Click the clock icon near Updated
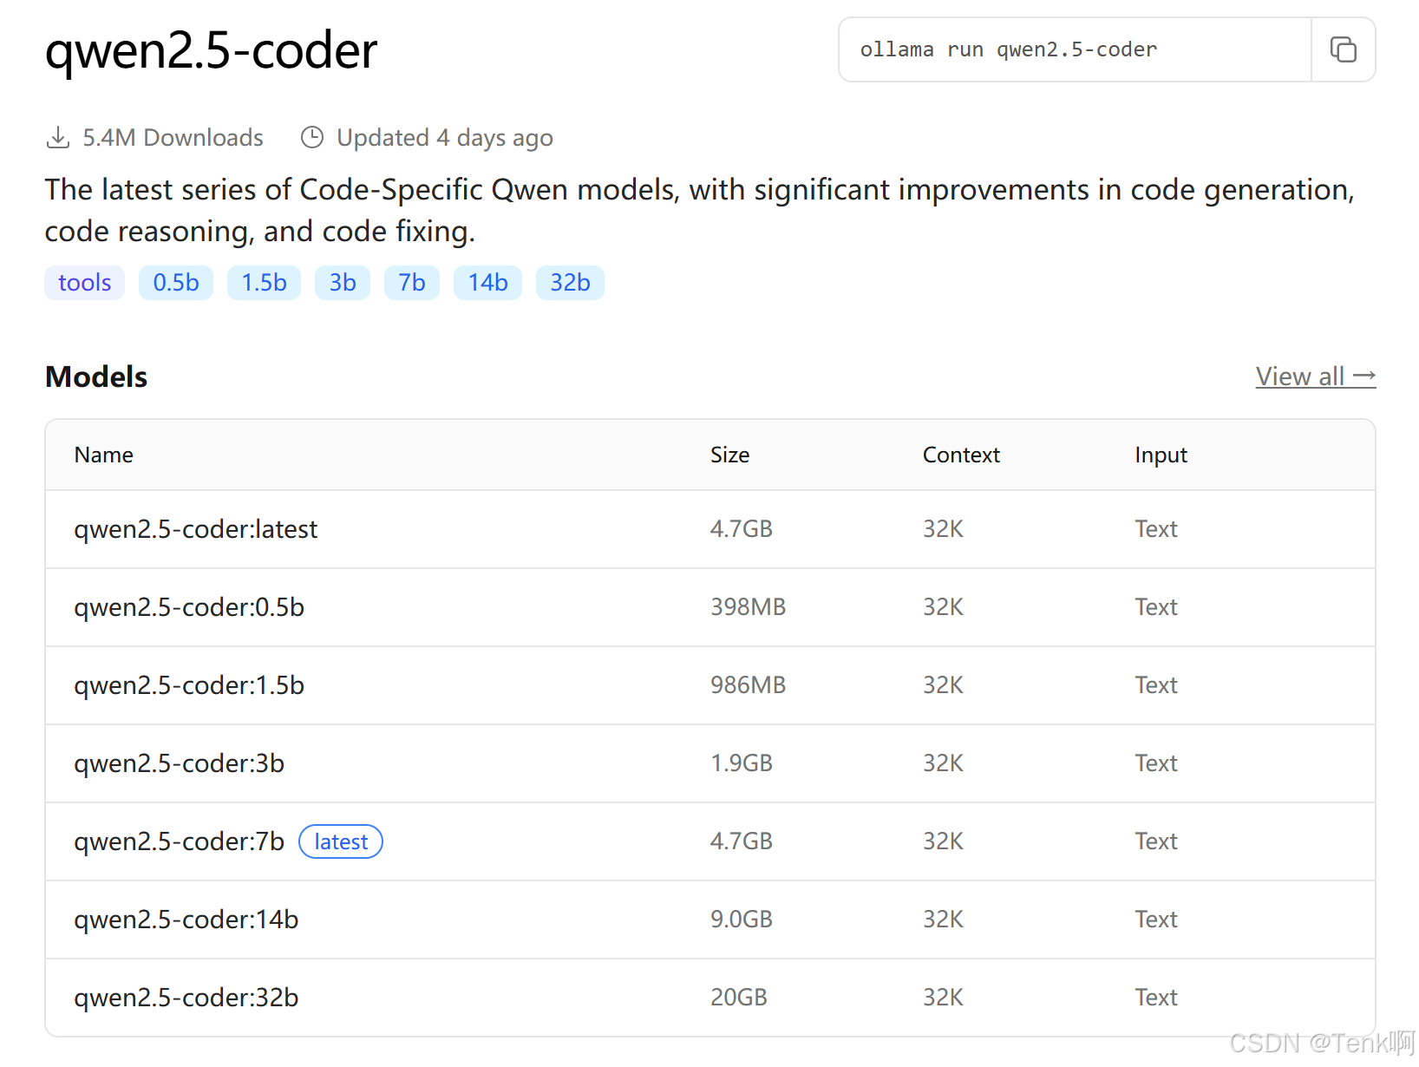 tap(312, 138)
